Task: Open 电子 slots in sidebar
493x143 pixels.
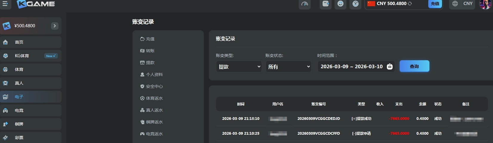Action: tap(31, 97)
